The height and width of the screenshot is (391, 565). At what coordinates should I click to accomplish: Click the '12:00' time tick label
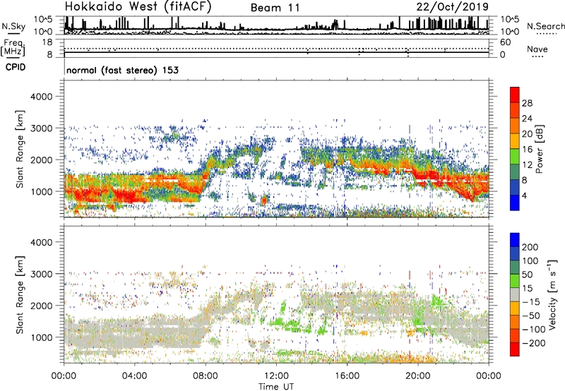pyautogui.click(x=276, y=376)
